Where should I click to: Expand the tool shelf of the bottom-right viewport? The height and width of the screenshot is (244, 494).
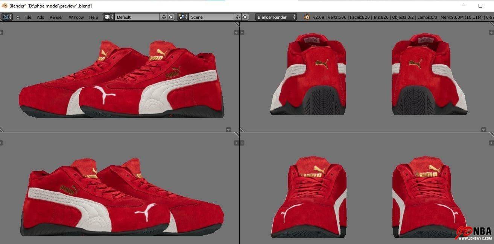click(x=242, y=143)
